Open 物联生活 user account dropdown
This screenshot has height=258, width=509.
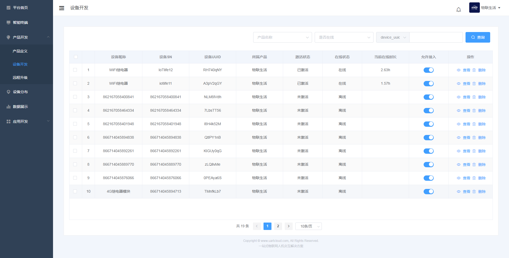tap(491, 8)
